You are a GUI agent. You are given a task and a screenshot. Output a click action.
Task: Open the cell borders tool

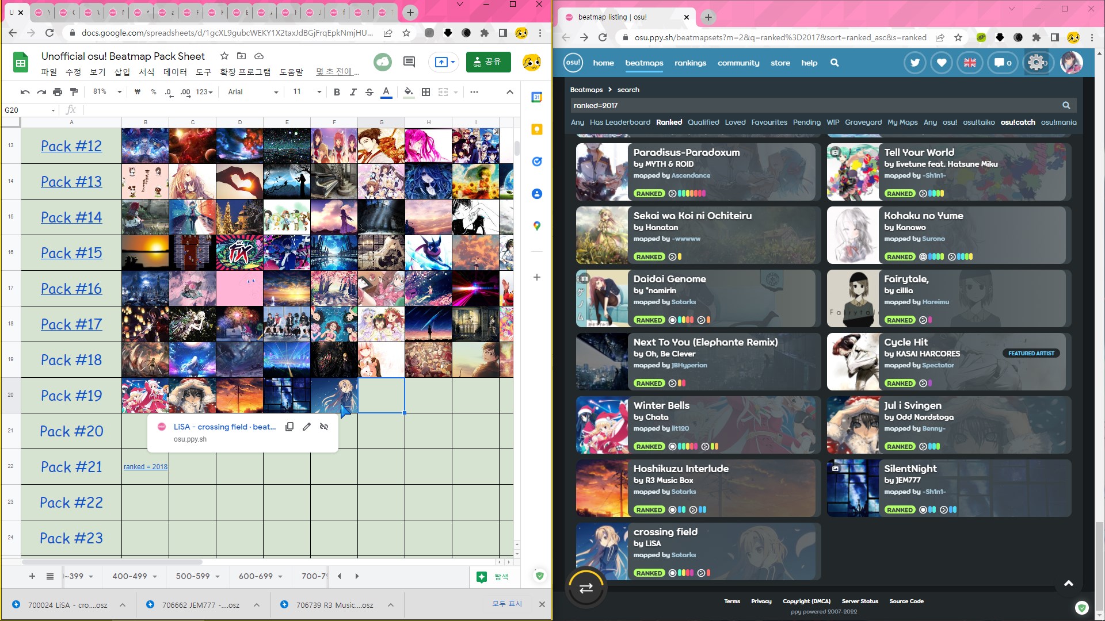point(426,92)
